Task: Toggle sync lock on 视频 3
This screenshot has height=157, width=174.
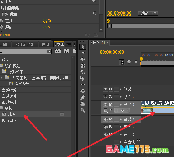Action: (x=111, y=89)
